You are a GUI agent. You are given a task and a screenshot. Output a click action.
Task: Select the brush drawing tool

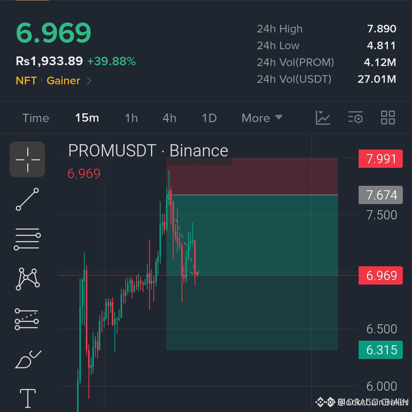click(28, 359)
